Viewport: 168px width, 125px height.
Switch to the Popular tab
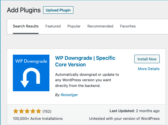(74, 26)
